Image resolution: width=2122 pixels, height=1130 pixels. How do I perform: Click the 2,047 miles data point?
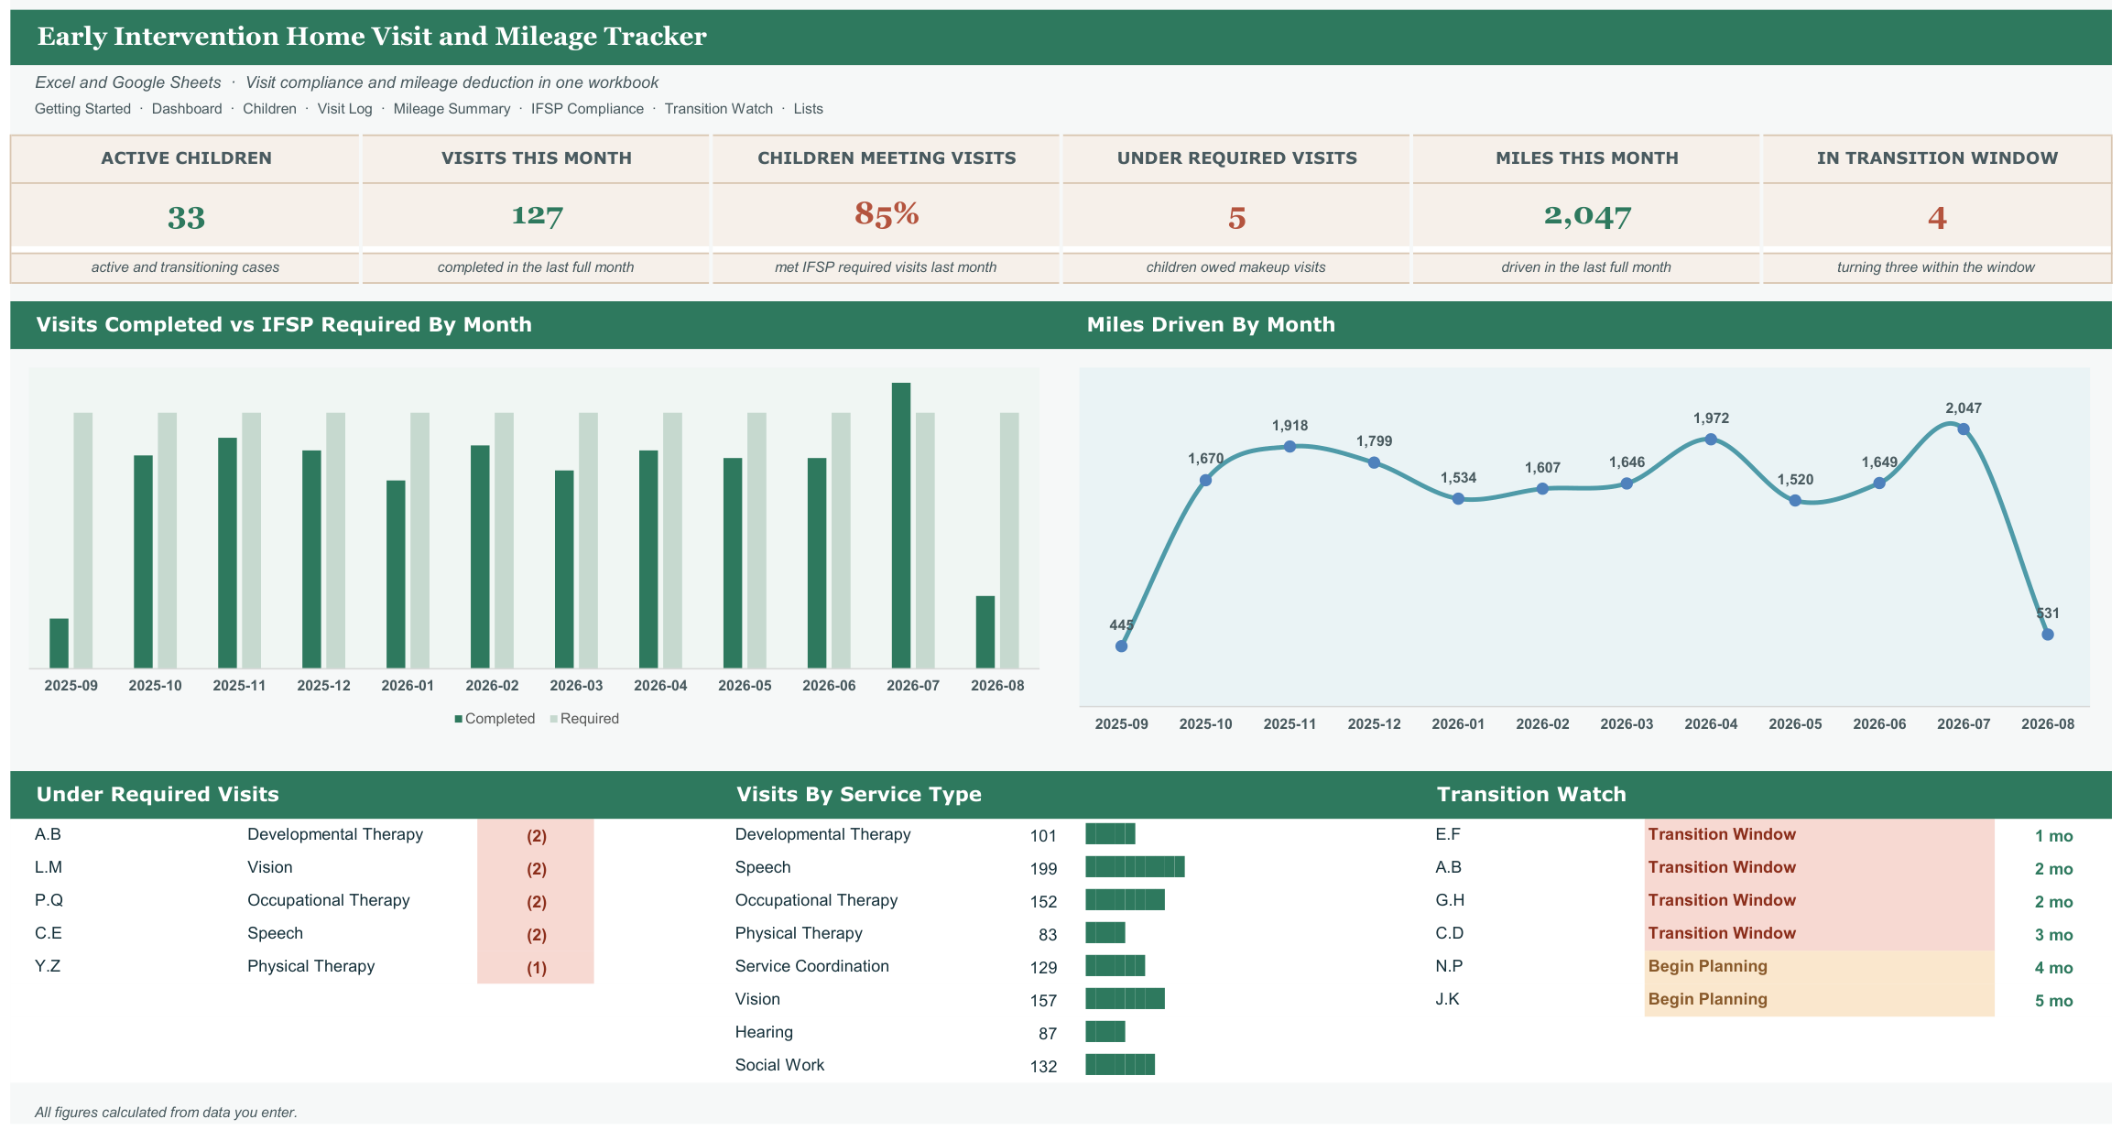(1964, 429)
